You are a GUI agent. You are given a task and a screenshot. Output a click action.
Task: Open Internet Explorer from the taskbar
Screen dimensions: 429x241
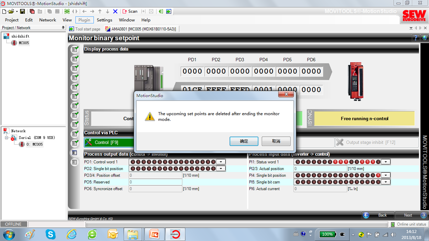click(x=71, y=234)
